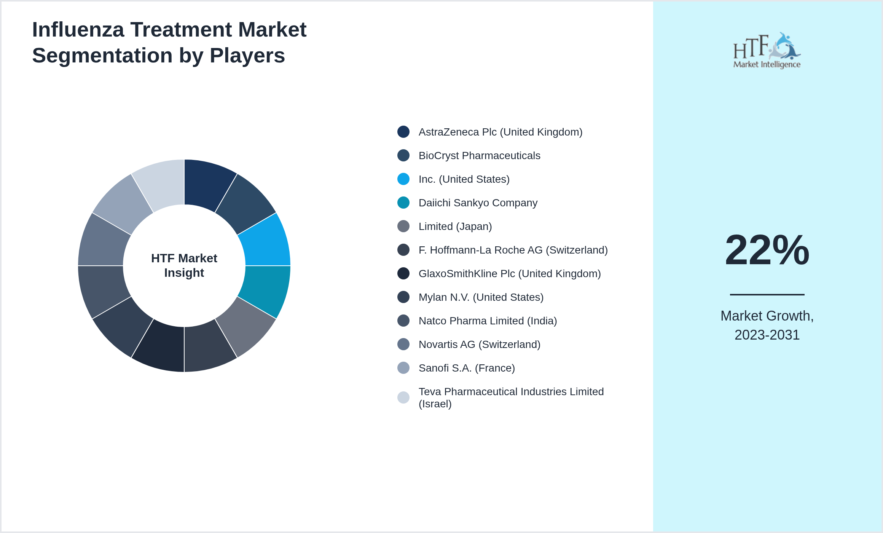Screen dimensions: 883x533
Task: Click the HTF Market Intelligence logo
Action: 767,50
